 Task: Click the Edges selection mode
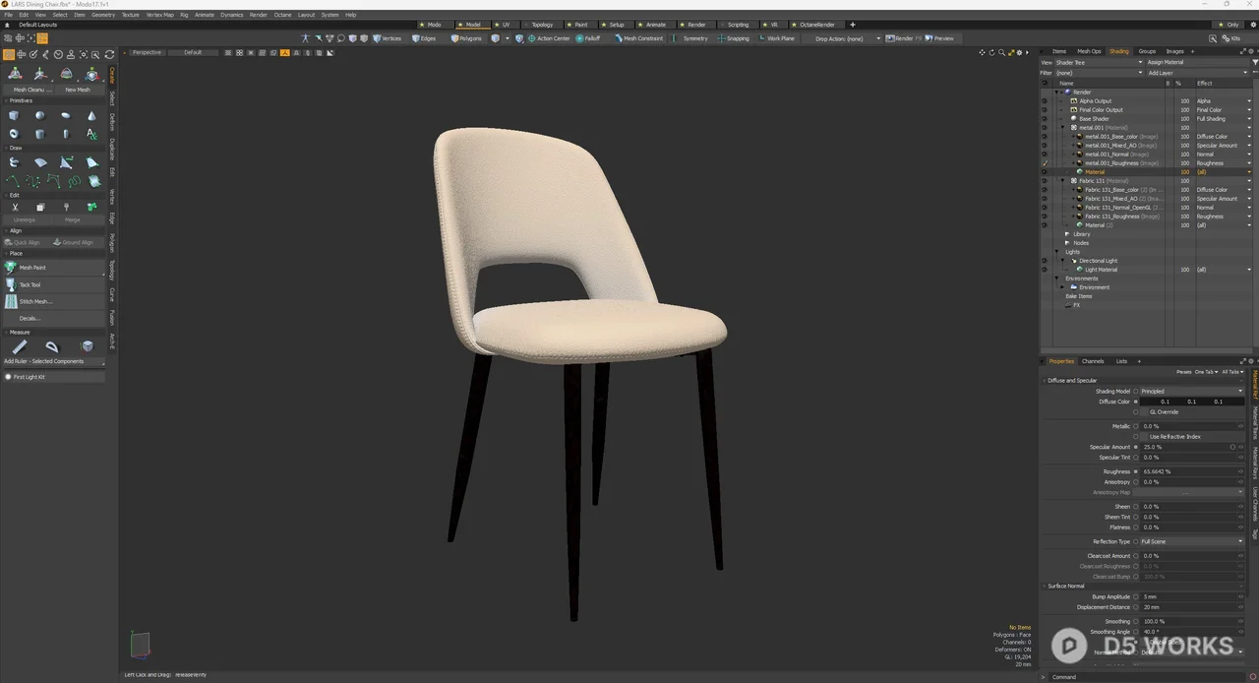coord(424,38)
